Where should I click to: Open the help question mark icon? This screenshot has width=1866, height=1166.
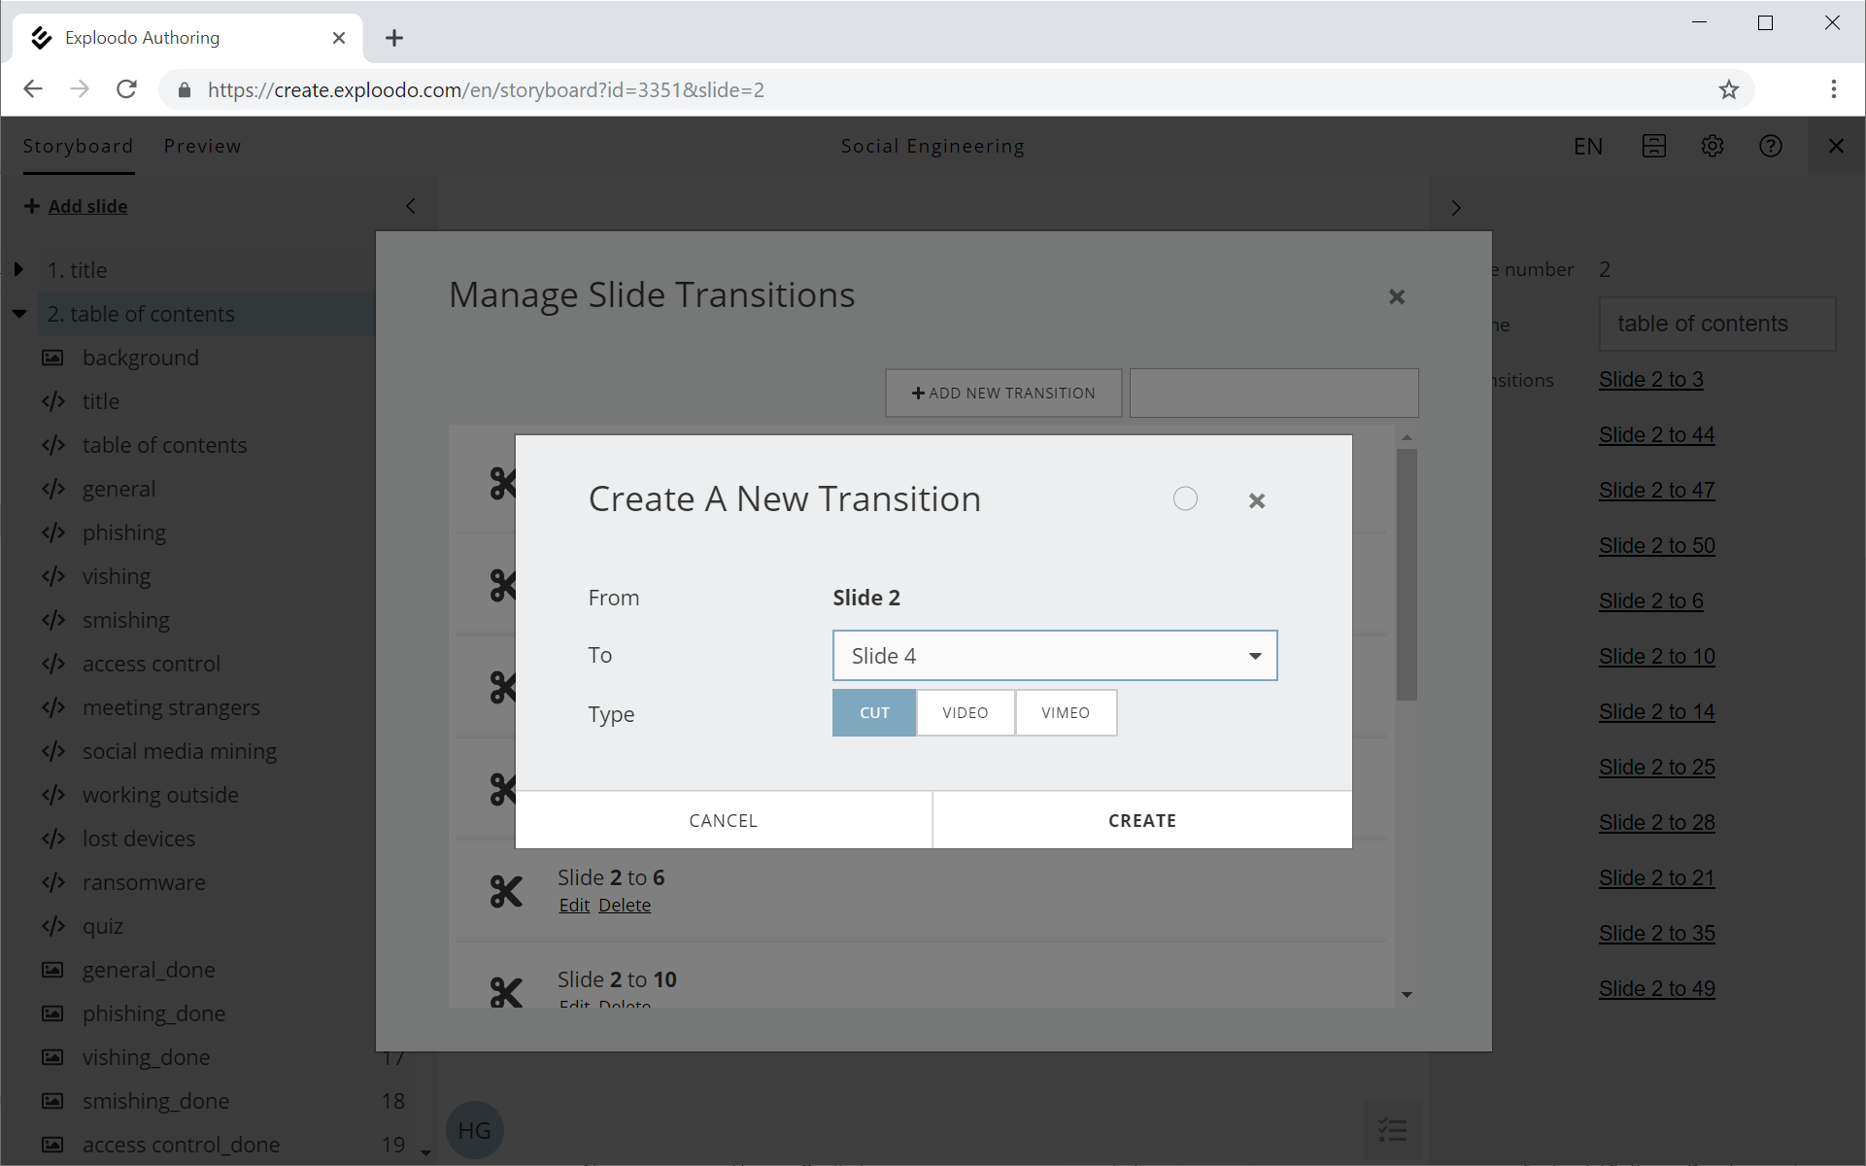1770,146
